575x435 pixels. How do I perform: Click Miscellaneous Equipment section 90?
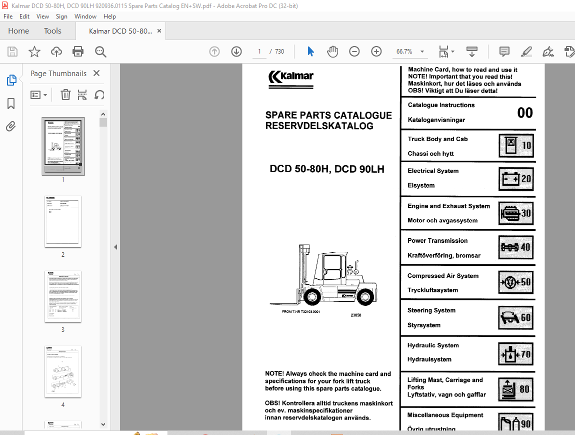coord(468,419)
